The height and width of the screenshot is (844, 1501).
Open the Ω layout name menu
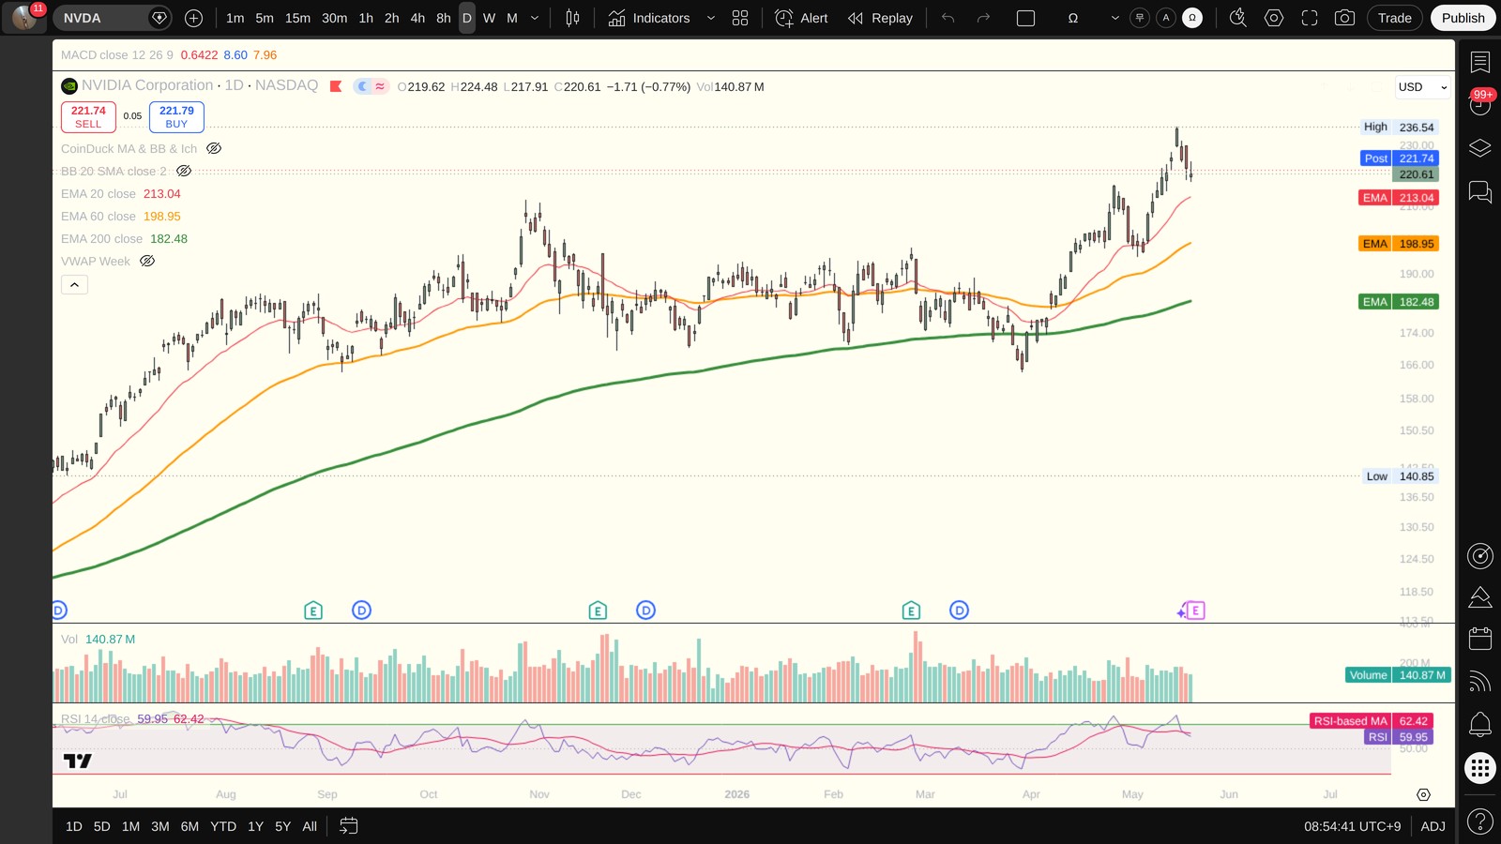[1073, 18]
